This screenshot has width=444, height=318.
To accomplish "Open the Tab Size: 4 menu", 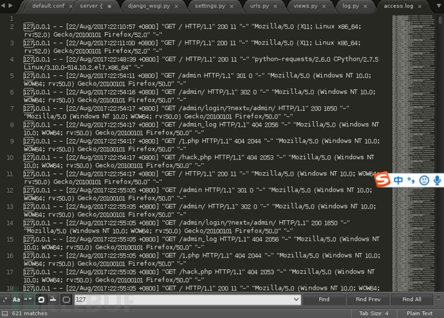I will (x=374, y=313).
